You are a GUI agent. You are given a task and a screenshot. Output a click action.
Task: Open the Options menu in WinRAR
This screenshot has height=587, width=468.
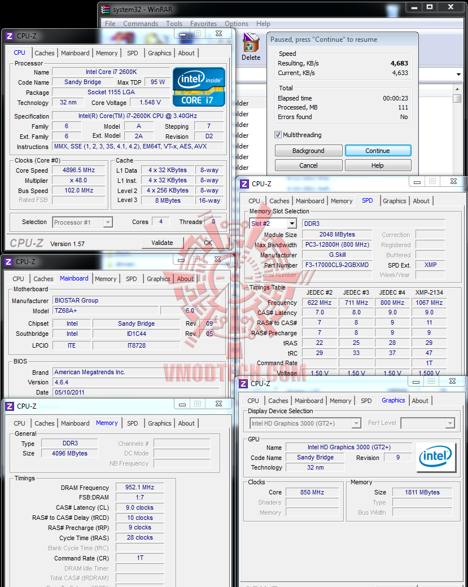[x=236, y=24]
